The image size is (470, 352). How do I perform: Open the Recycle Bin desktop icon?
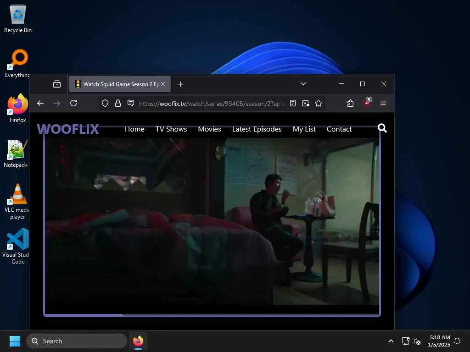(x=18, y=18)
